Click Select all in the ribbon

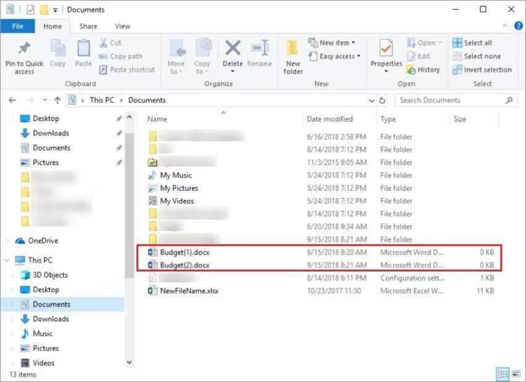point(473,43)
